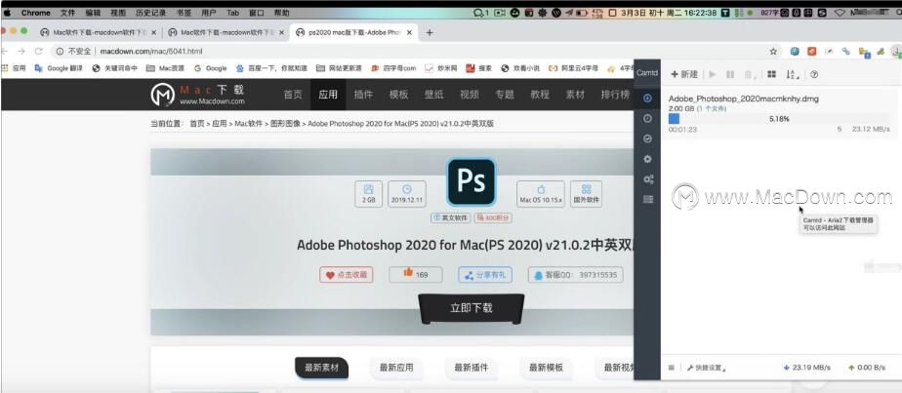The image size is (902, 393).
Task: Click Camtd bottom-left menu lines icon
Action: (x=672, y=367)
